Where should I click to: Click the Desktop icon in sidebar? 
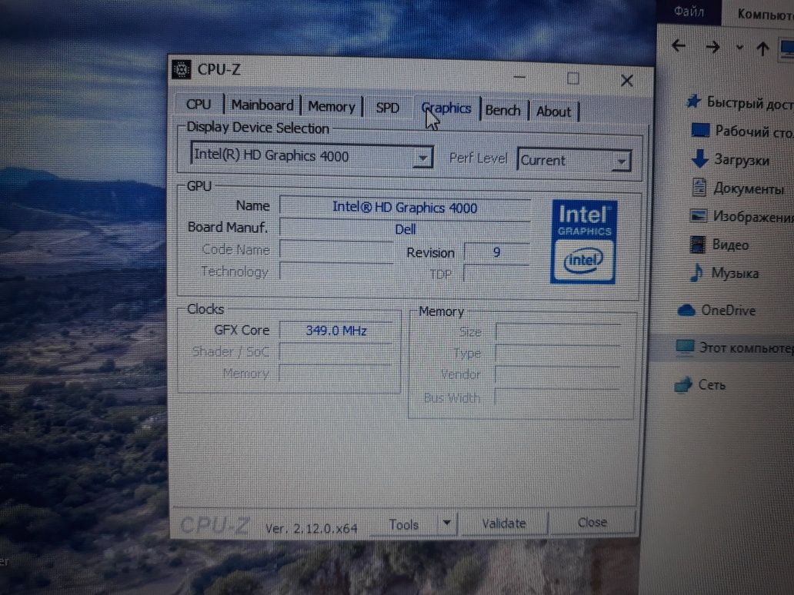click(700, 130)
